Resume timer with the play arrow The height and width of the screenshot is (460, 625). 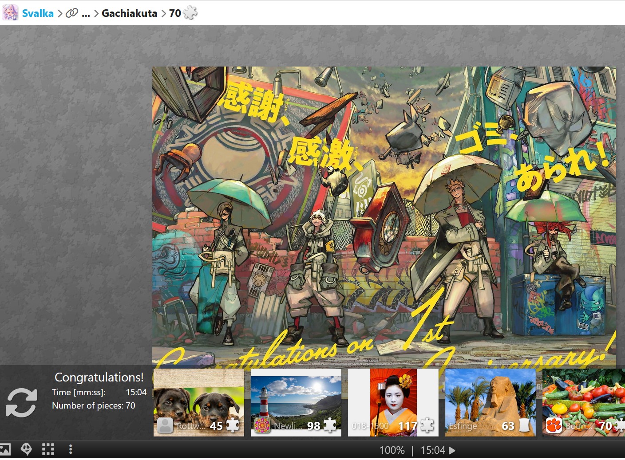point(452,451)
